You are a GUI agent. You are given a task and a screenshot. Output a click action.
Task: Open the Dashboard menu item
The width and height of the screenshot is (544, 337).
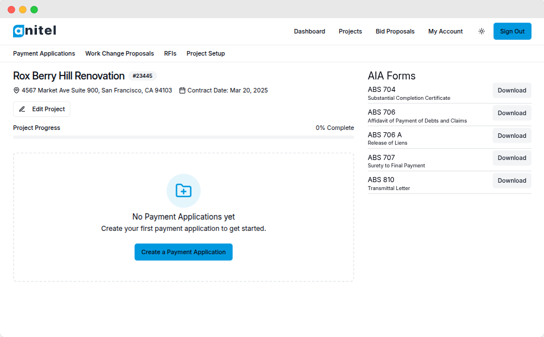click(x=309, y=31)
